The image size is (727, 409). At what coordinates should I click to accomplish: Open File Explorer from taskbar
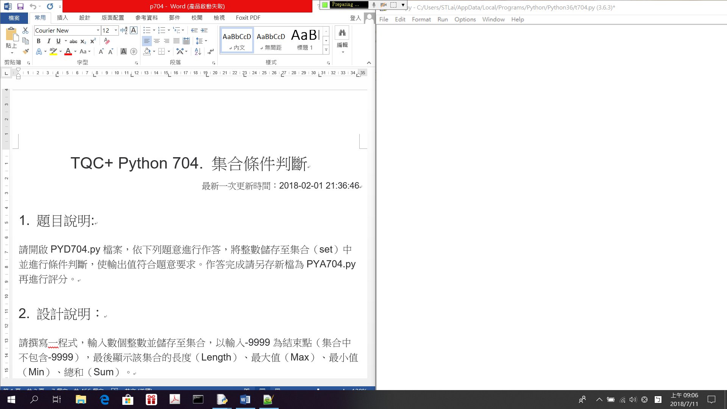[81, 399]
